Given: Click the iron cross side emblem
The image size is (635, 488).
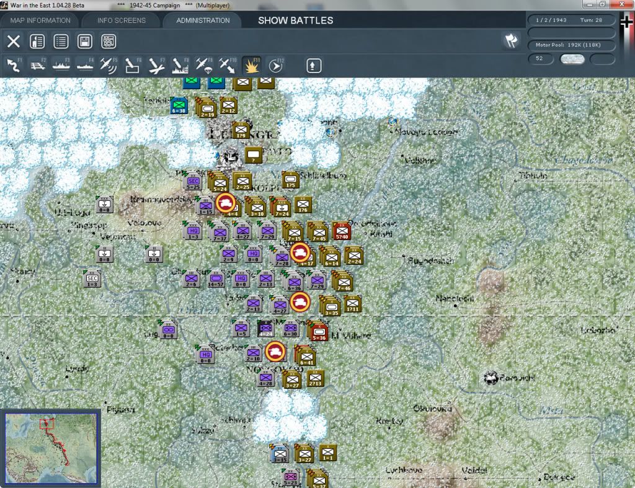Looking at the screenshot, I should point(626,22).
